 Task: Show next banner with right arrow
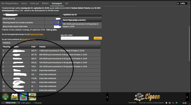coord(187,97)
